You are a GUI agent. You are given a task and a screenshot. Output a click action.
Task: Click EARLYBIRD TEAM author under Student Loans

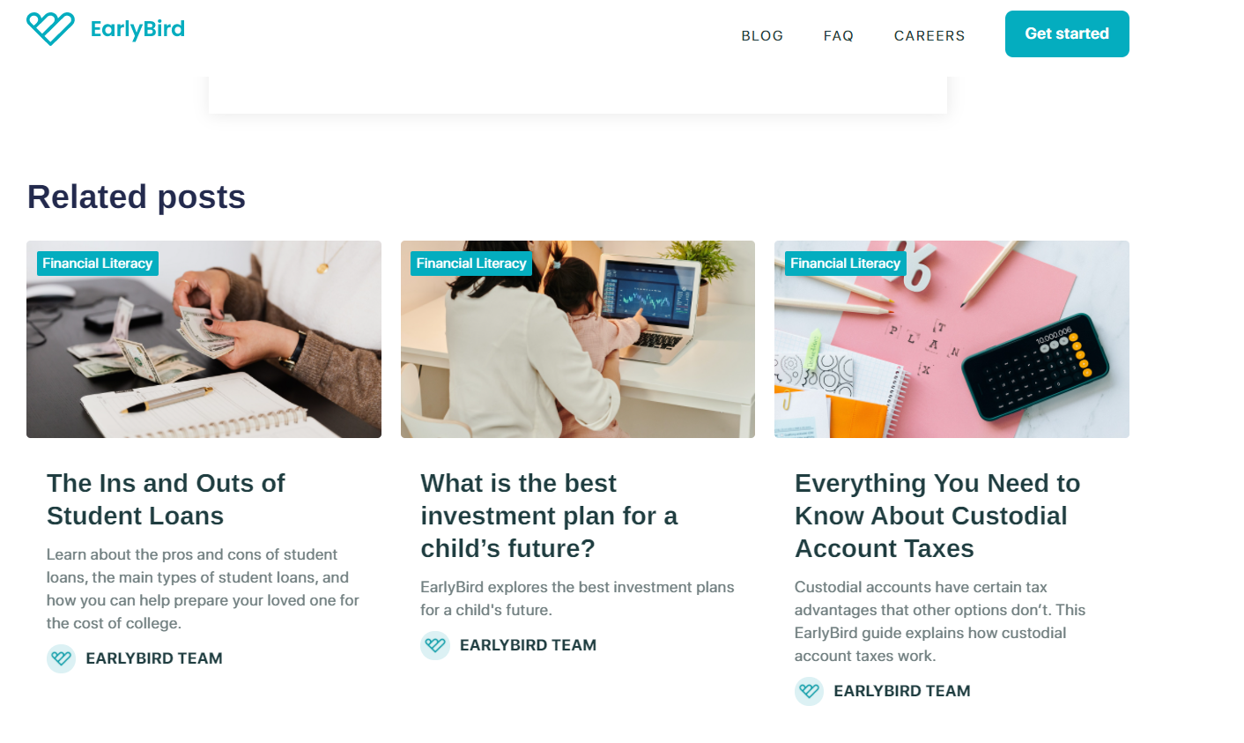click(x=154, y=658)
